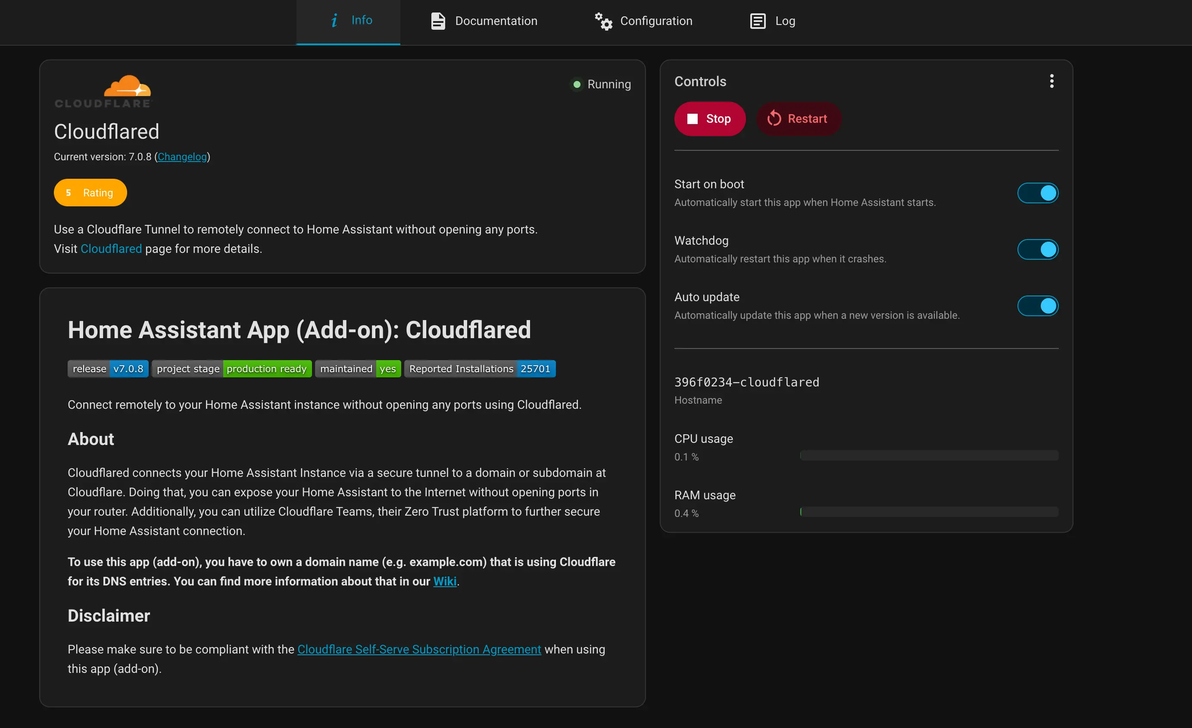Open the Controls three-dot overflow menu
The width and height of the screenshot is (1192, 728).
click(x=1052, y=81)
